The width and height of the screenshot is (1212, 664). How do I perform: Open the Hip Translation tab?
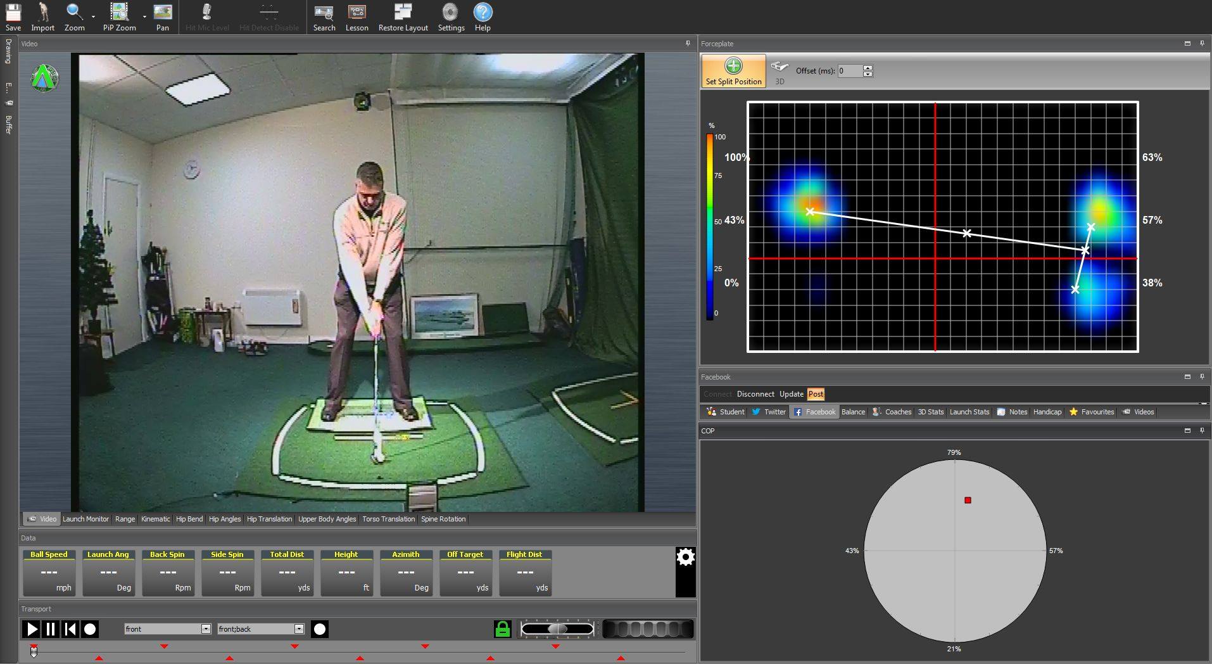pyautogui.click(x=269, y=519)
